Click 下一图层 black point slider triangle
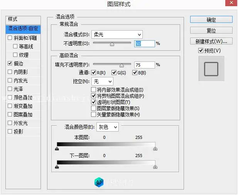 coord(57,167)
